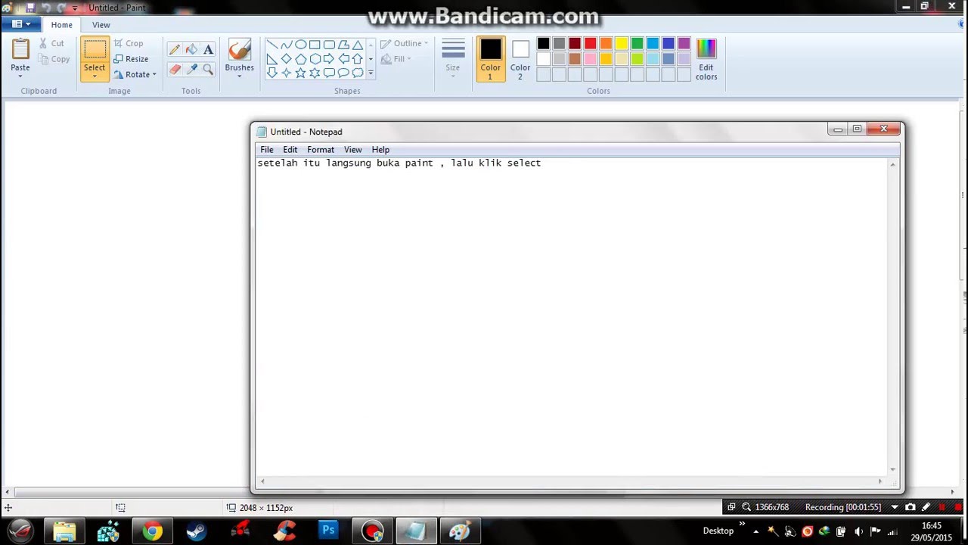The image size is (968, 545).
Task: Activate Color 1 selector
Action: (490, 59)
